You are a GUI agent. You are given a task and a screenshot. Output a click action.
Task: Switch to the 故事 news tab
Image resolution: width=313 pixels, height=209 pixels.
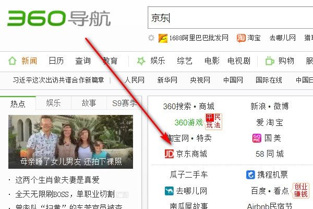coord(89,103)
